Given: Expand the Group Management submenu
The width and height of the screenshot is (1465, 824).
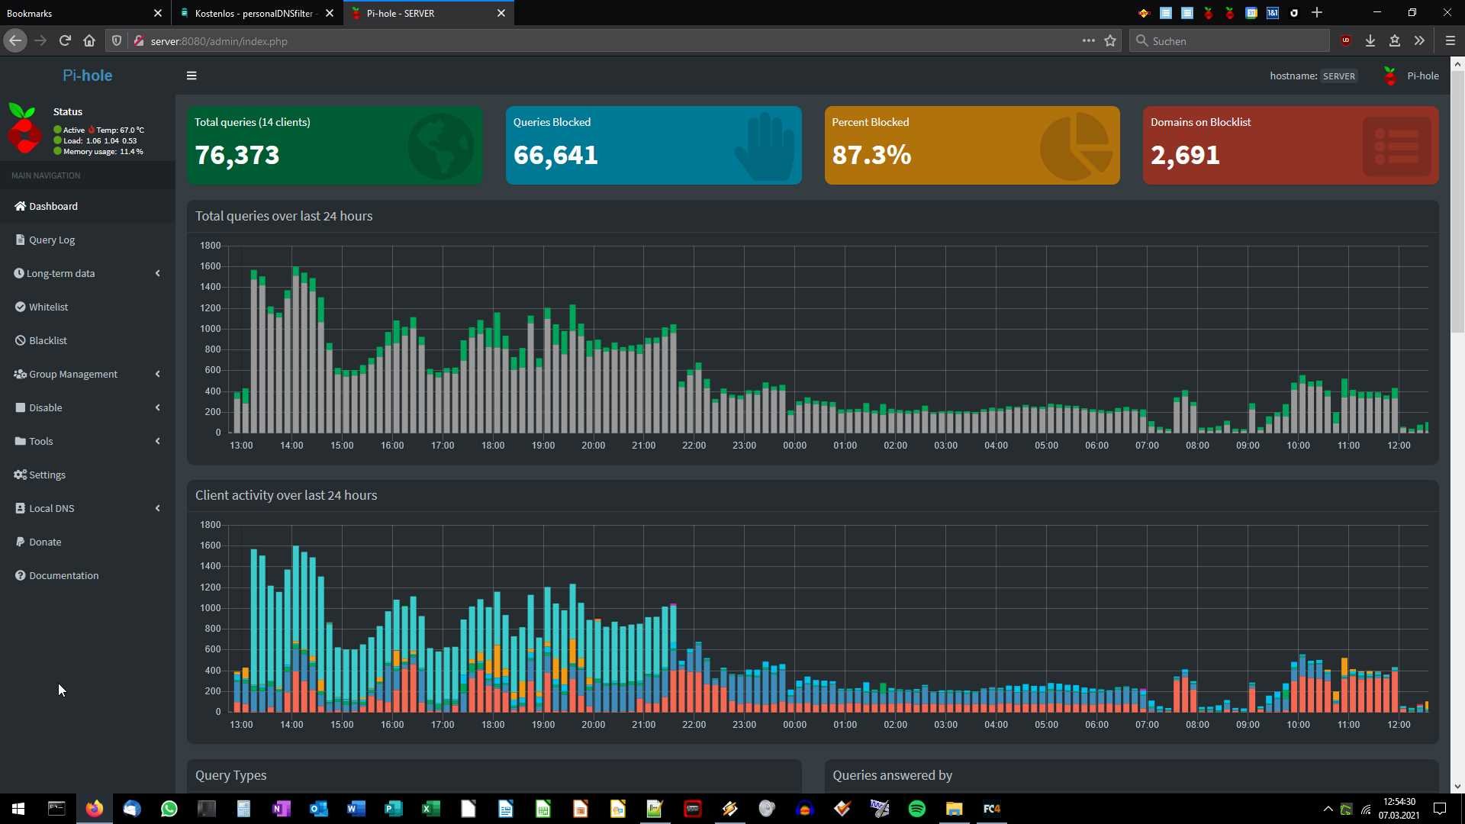Looking at the screenshot, I should (x=88, y=374).
